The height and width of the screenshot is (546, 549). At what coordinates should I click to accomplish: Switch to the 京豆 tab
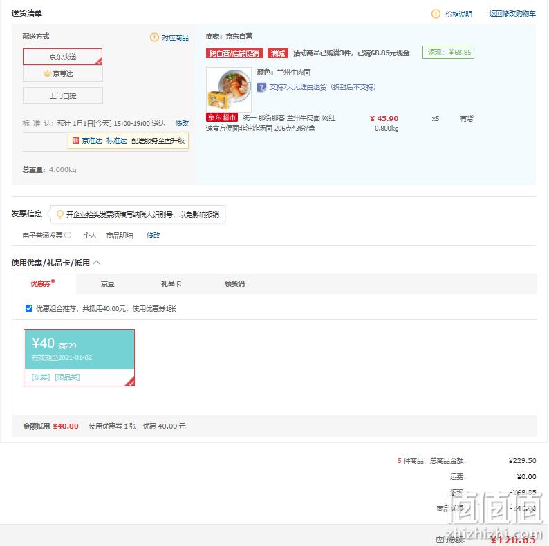pyautogui.click(x=107, y=284)
